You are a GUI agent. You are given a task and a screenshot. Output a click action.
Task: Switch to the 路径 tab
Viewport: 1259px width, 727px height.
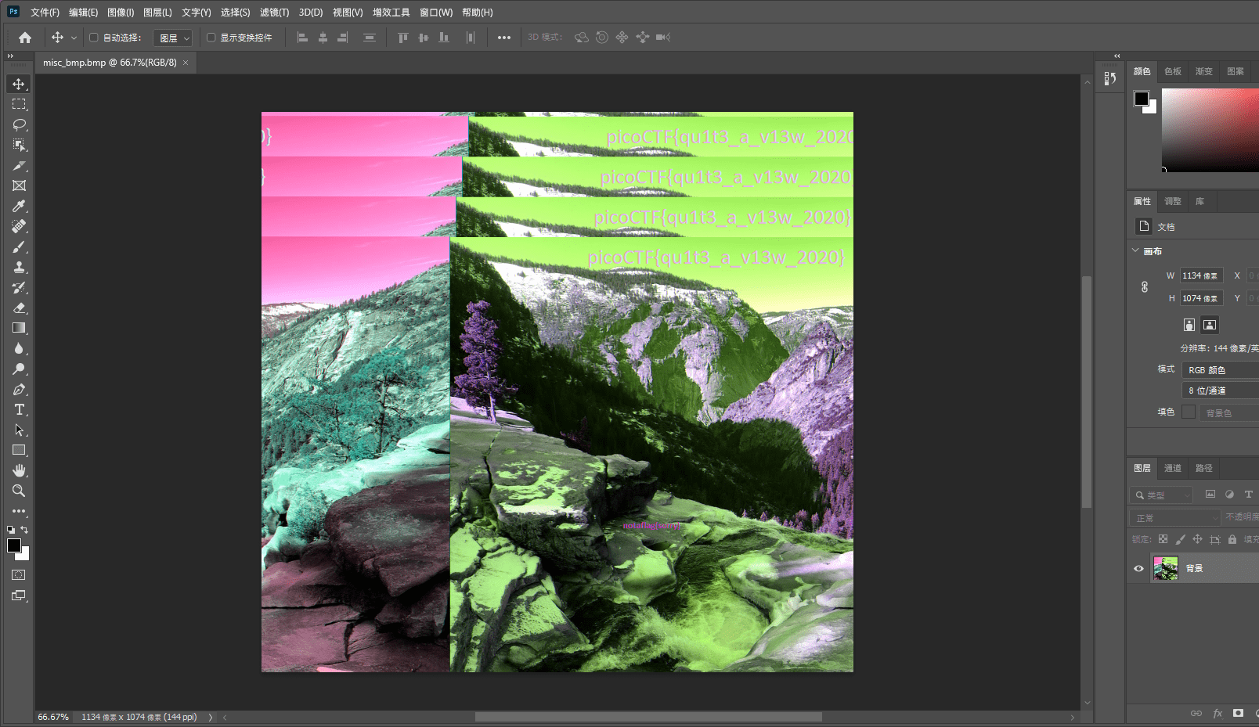click(x=1204, y=468)
